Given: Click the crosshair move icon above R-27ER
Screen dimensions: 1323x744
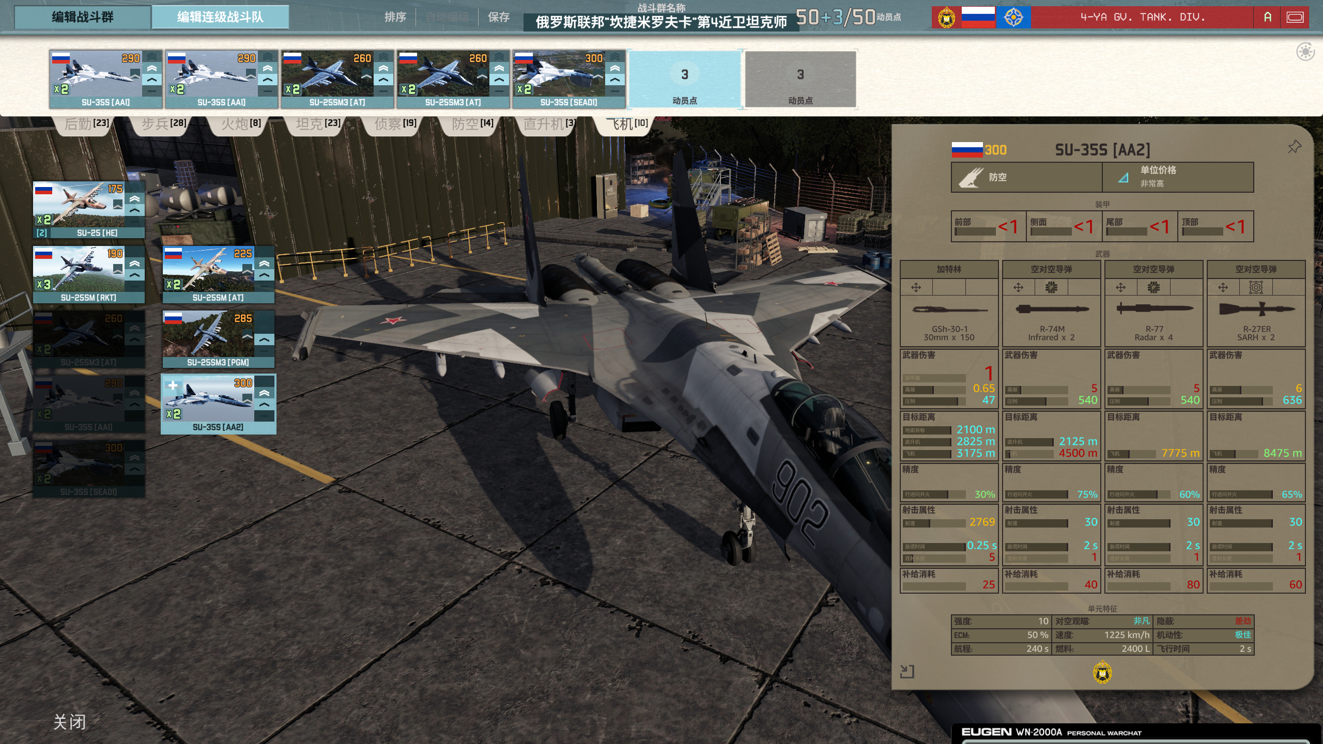Looking at the screenshot, I should (1223, 287).
